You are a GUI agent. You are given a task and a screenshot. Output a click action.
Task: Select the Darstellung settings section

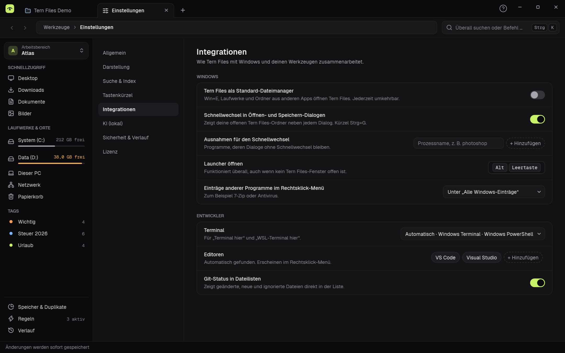coord(138,67)
